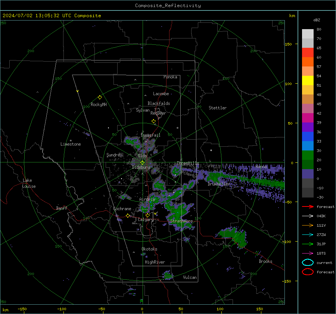Click the Cochrane city label
The image size is (336, 314).
[x=122, y=209]
